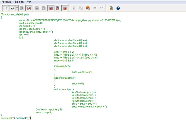
Task: Open help with blue question icon
Action: click(118, 8)
